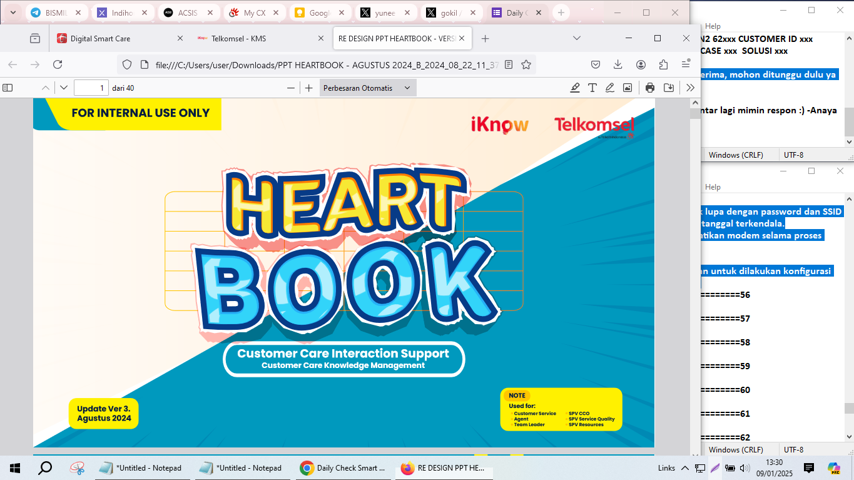Reload the current Firefox page

click(x=58, y=64)
